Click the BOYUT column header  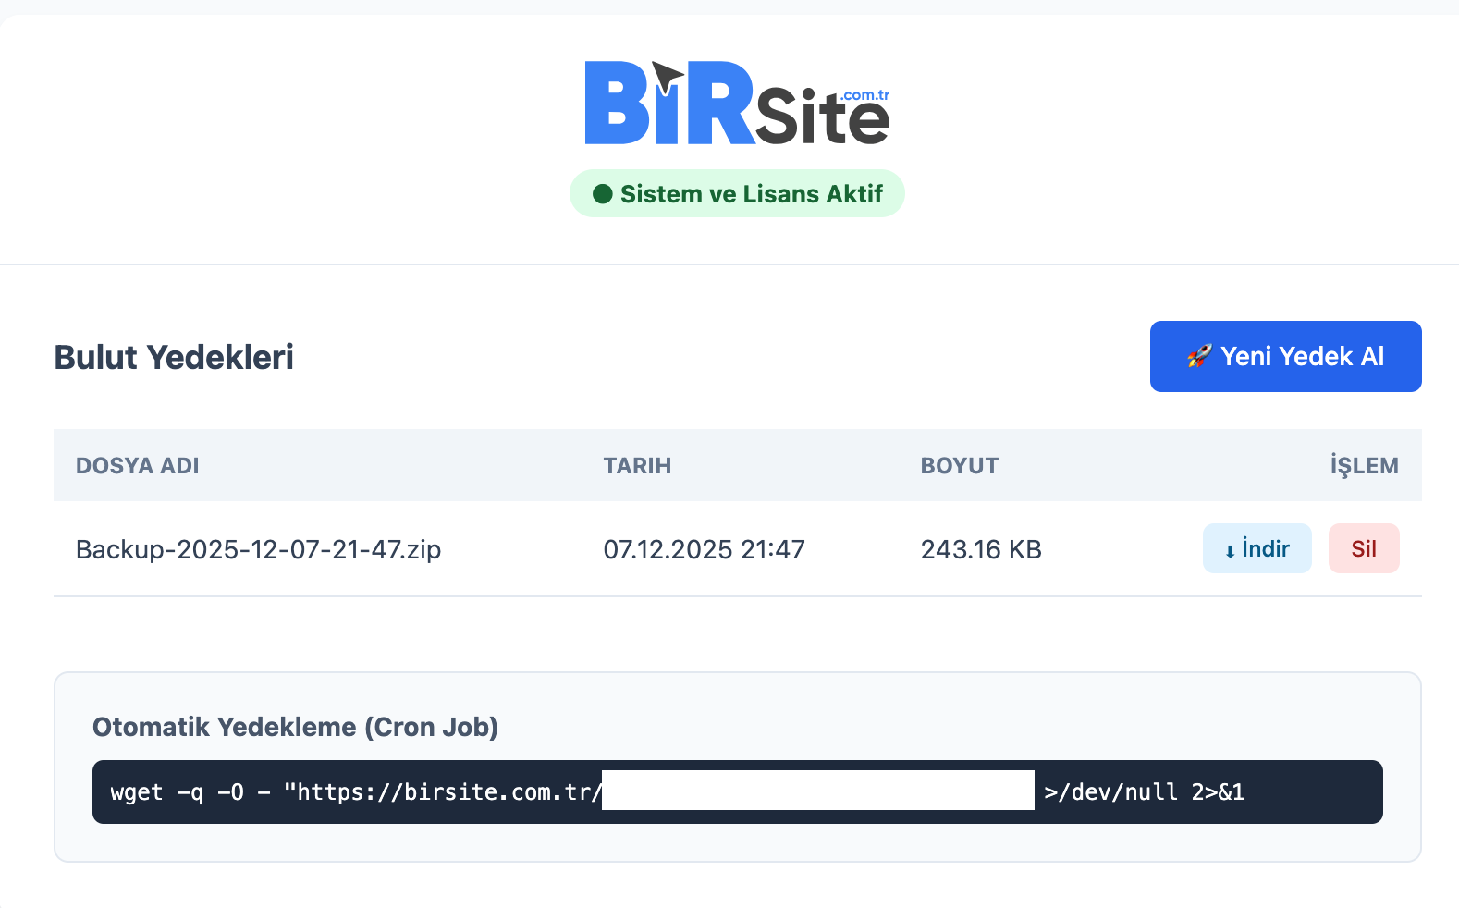coord(959,466)
